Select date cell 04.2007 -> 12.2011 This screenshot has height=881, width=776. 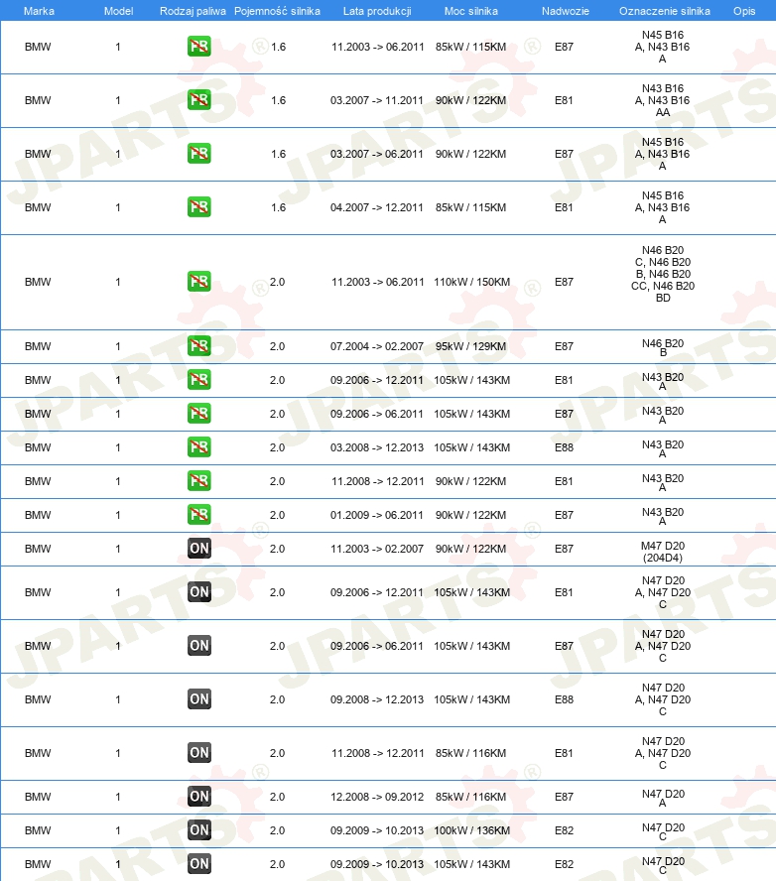[376, 207]
